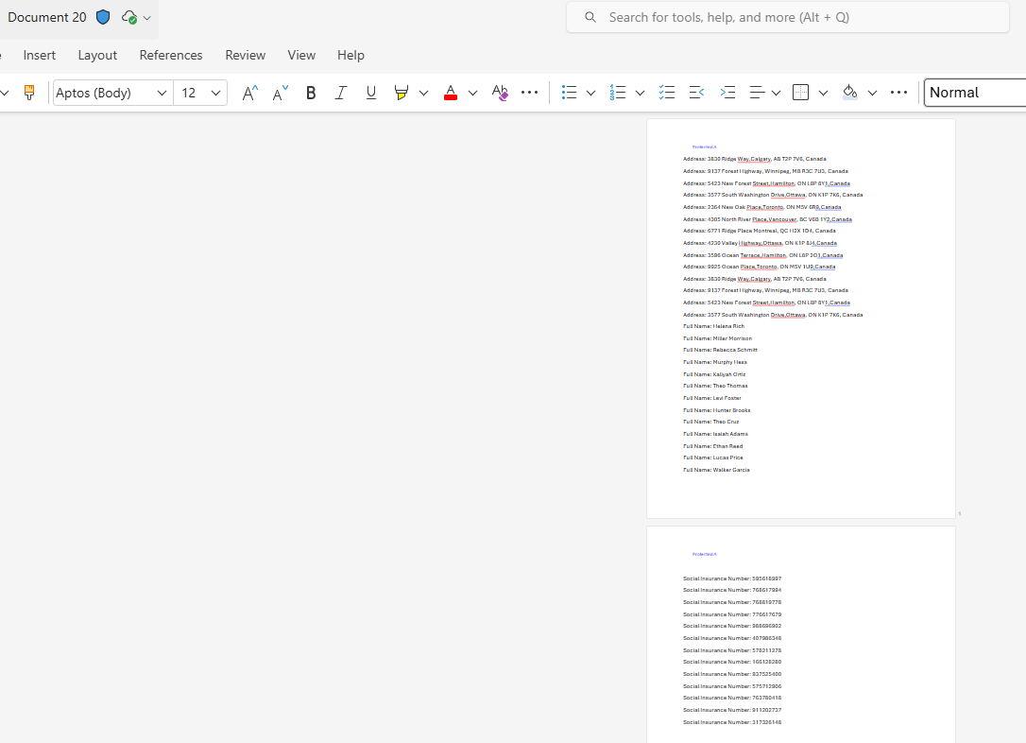Increase the paragraph indent
Viewport: 1026px width, 743px height.
[727, 92]
